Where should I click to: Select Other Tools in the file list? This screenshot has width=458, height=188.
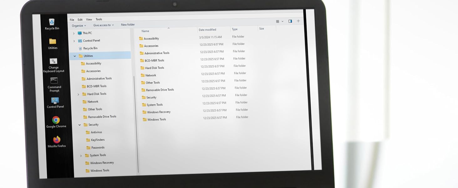(x=153, y=83)
